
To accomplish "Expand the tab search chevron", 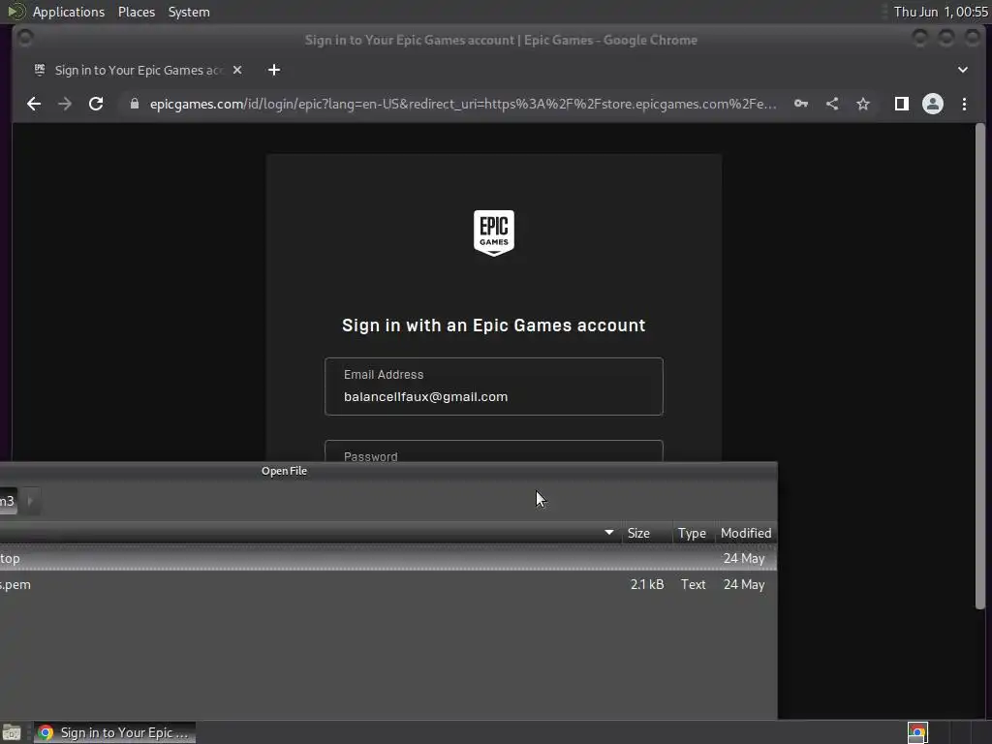I will coord(962,70).
